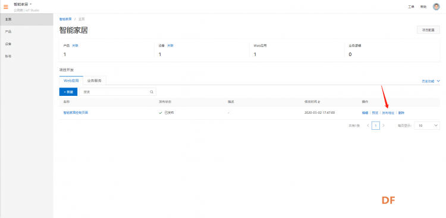Switch to the Web应用 tab

tap(71, 80)
